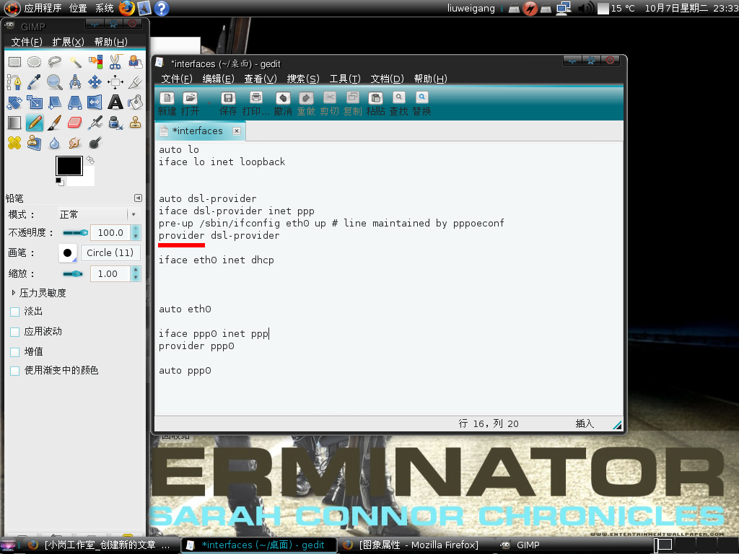This screenshot has height=554, width=739.
Task: Select the Zoom magnifier tool in GIMP
Action: click(55, 82)
